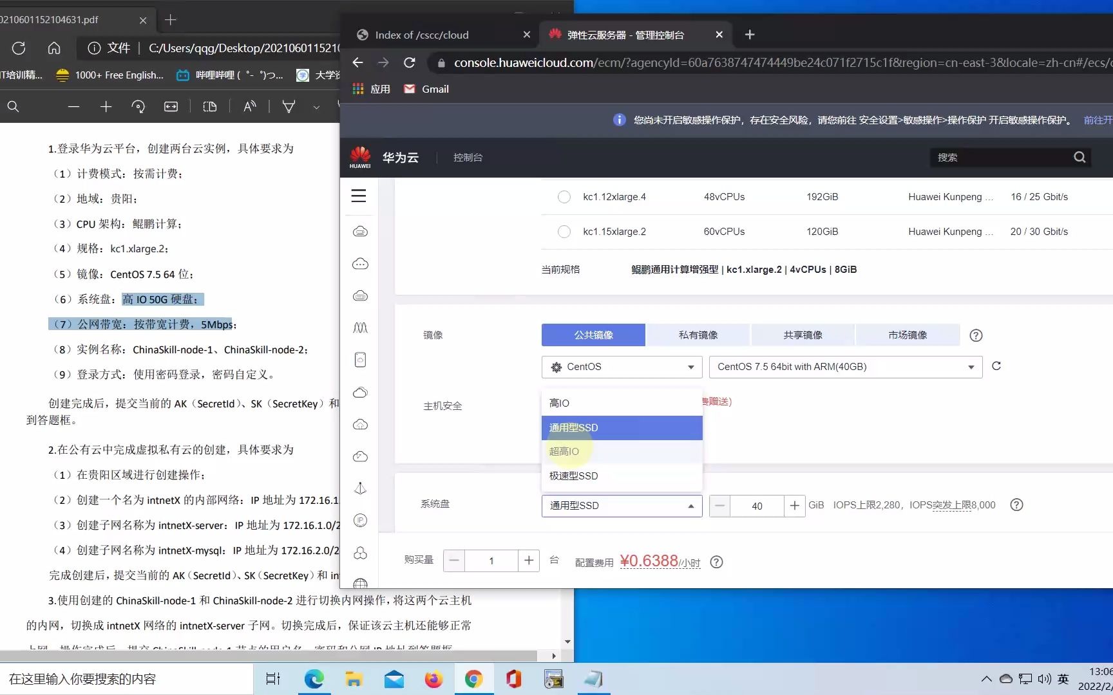Click the cloud download sidebar icon below the disk
This screenshot has height=695, width=1113.
[361, 392]
